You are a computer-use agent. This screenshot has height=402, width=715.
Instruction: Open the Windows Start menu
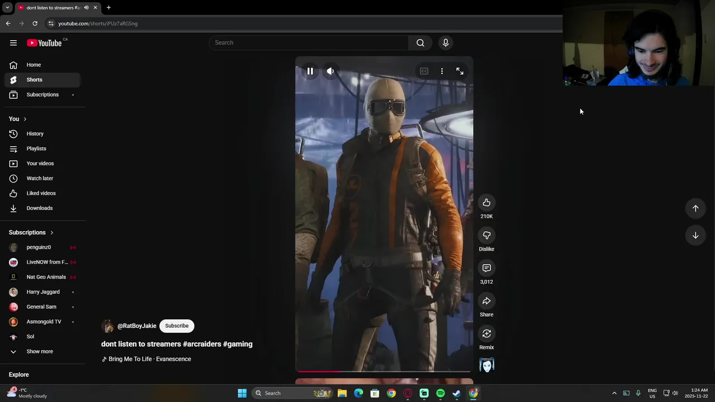(242, 393)
